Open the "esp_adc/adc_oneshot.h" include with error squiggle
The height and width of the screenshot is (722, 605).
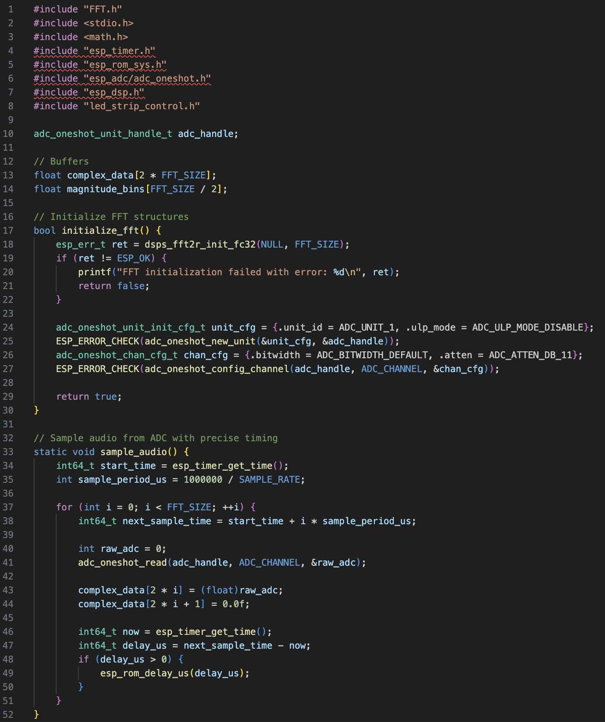click(147, 78)
